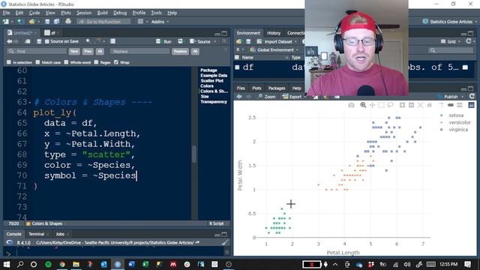Enable the Regex checkbox
The height and width of the screenshot is (270, 480).
pos(97,62)
